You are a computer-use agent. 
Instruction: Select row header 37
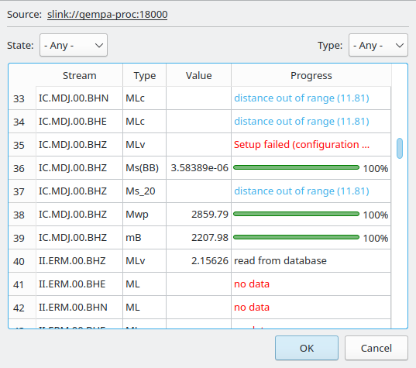pyautogui.click(x=22, y=191)
